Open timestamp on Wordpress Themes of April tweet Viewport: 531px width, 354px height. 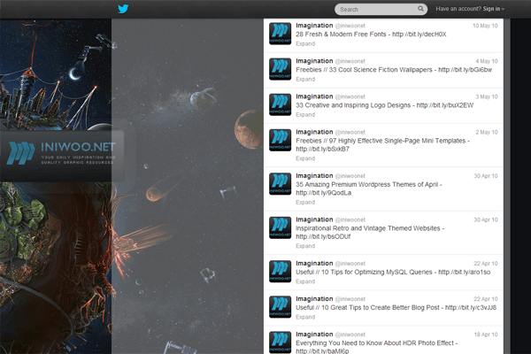click(486, 176)
